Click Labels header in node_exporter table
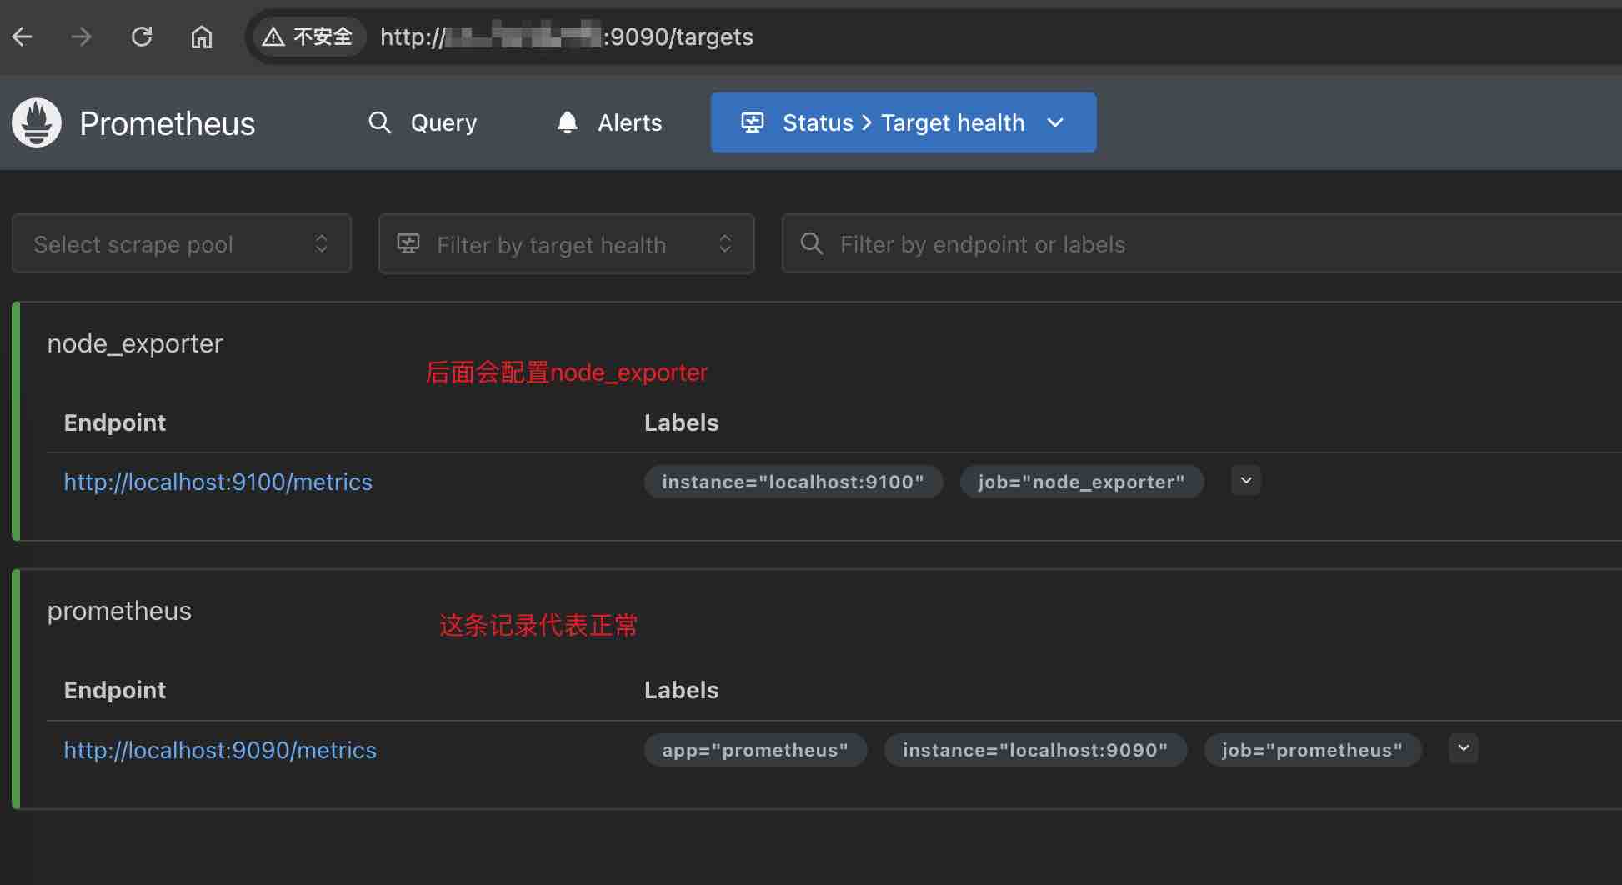Screen dimensions: 1622x885 click(682, 422)
